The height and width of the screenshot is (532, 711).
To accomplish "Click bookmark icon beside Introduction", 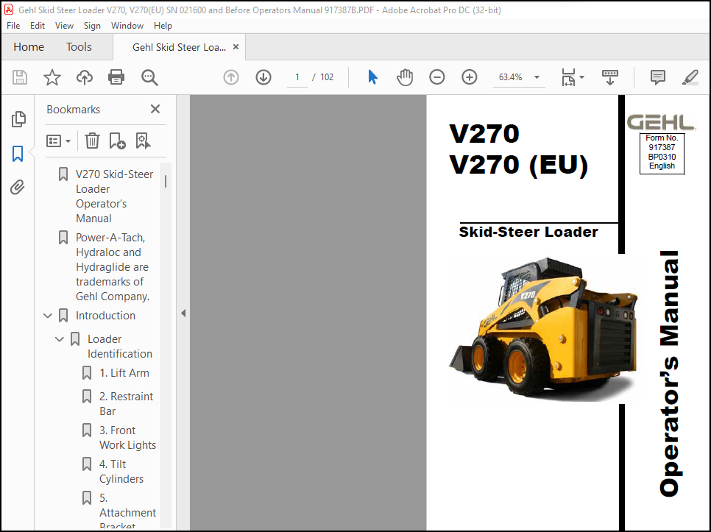I will (63, 316).
